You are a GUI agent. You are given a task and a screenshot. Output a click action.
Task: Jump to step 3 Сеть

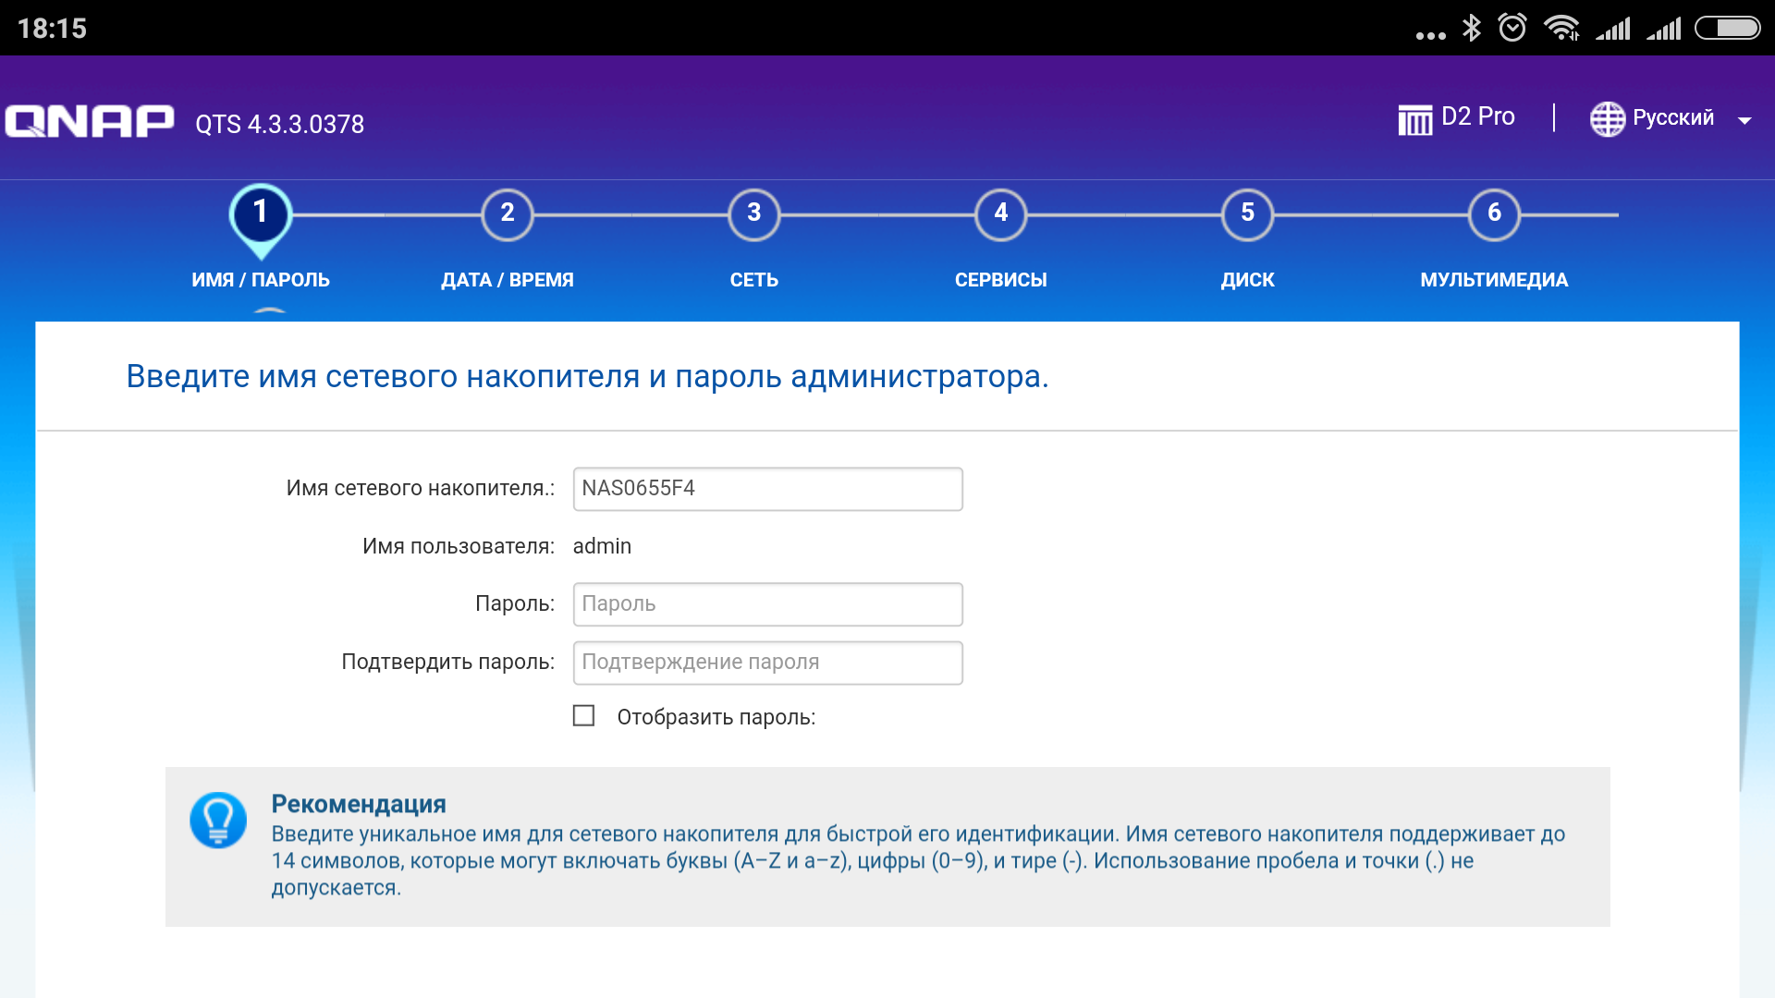(754, 214)
